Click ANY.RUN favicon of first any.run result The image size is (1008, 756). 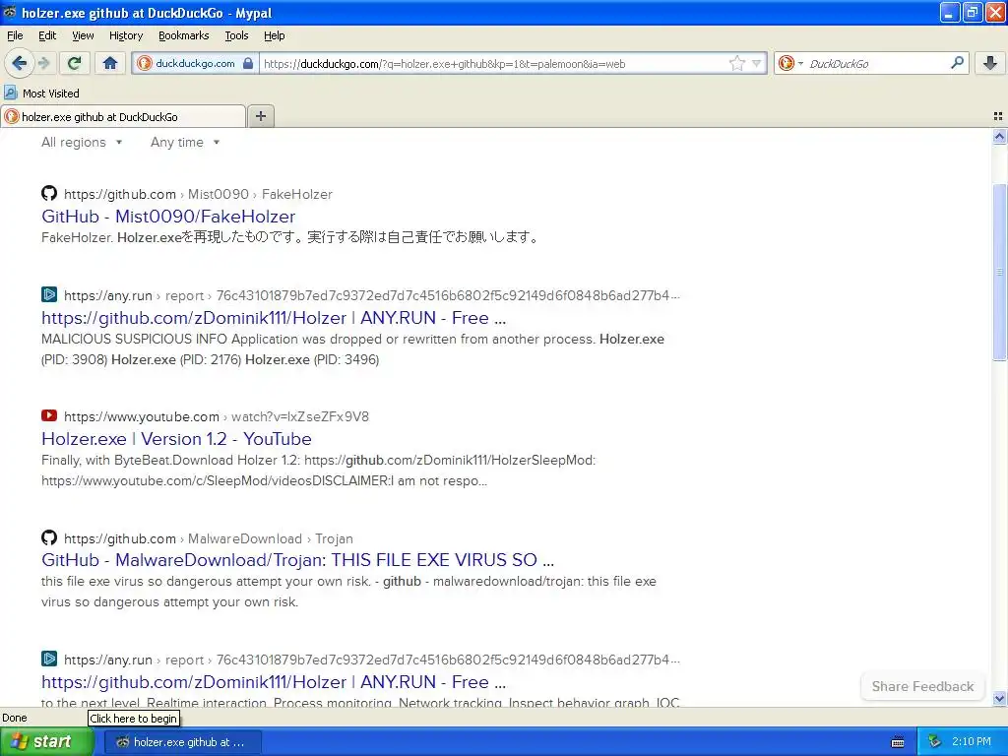49,294
